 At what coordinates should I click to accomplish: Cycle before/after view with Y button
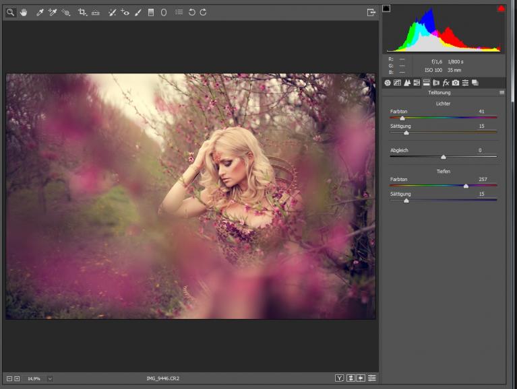[339, 378]
